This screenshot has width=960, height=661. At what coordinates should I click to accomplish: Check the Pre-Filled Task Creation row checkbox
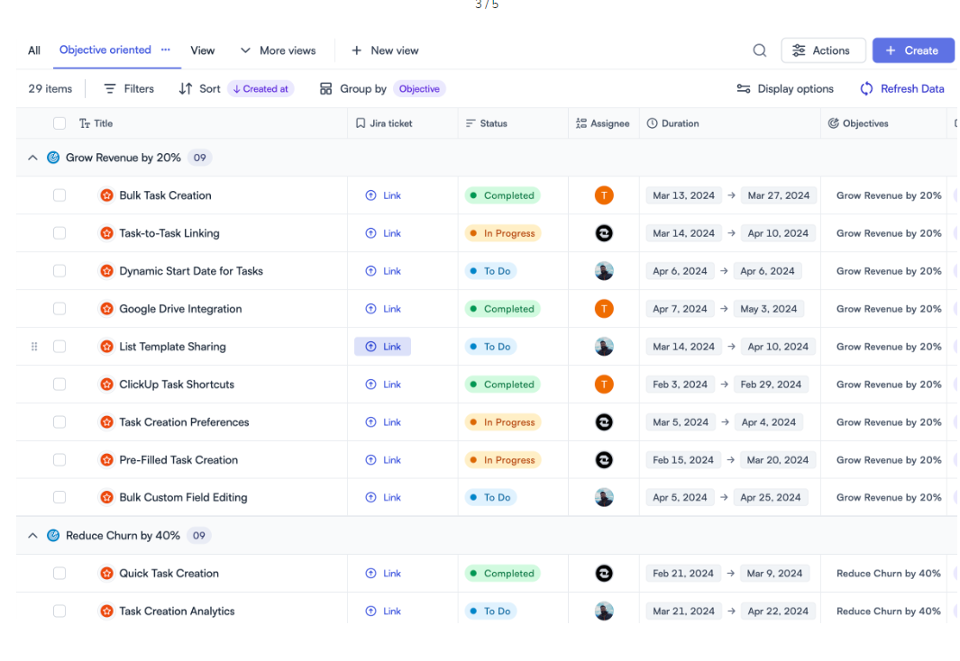[x=59, y=460]
